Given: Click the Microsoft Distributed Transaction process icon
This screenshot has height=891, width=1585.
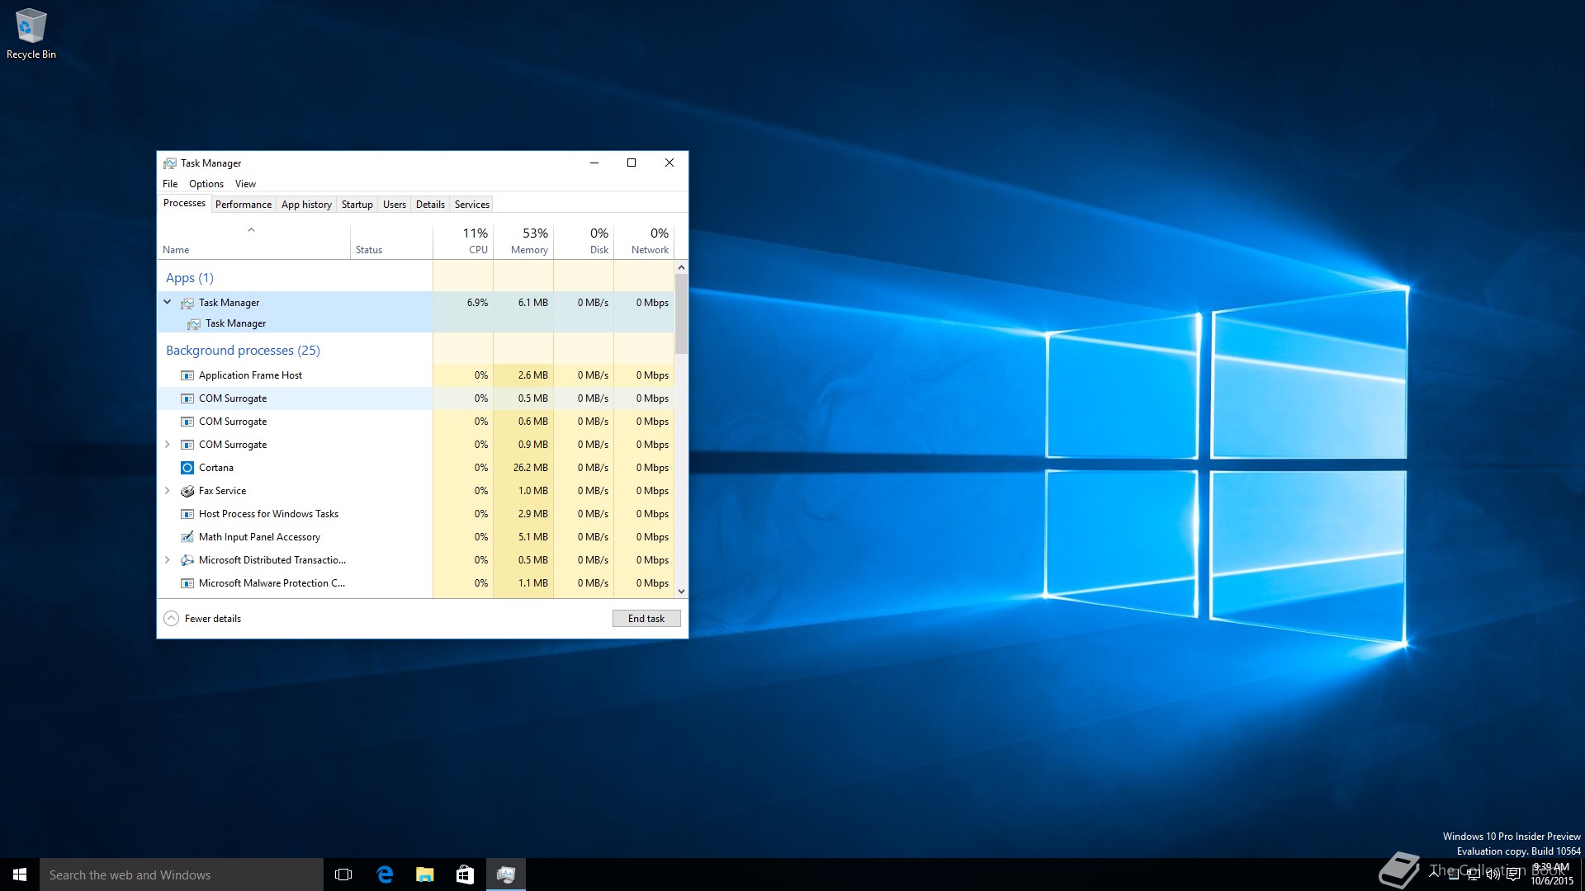Looking at the screenshot, I should tap(187, 560).
